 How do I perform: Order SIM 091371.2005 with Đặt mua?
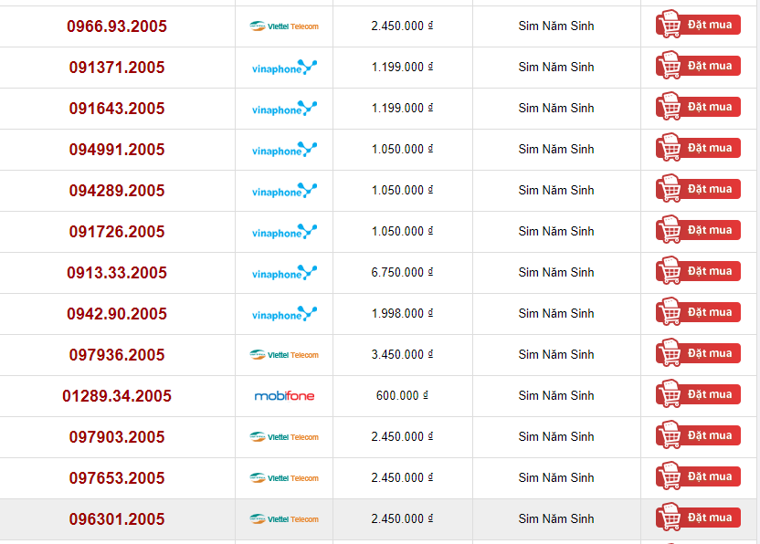(698, 66)
